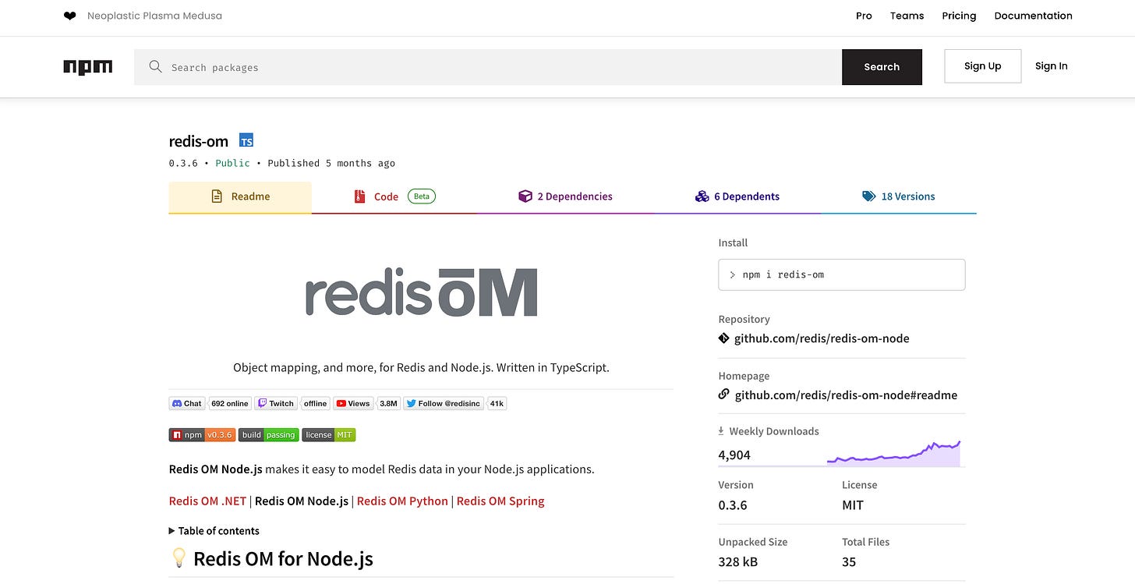The height and width of the screenshot is (584, 1135).
Task: Click the Versions tags icon
Action: tap(869, 196)
